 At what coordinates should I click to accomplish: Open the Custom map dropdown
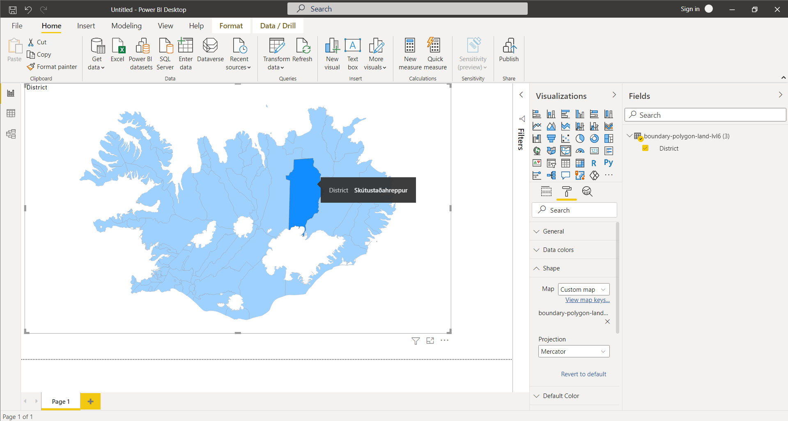coord(583,289)
